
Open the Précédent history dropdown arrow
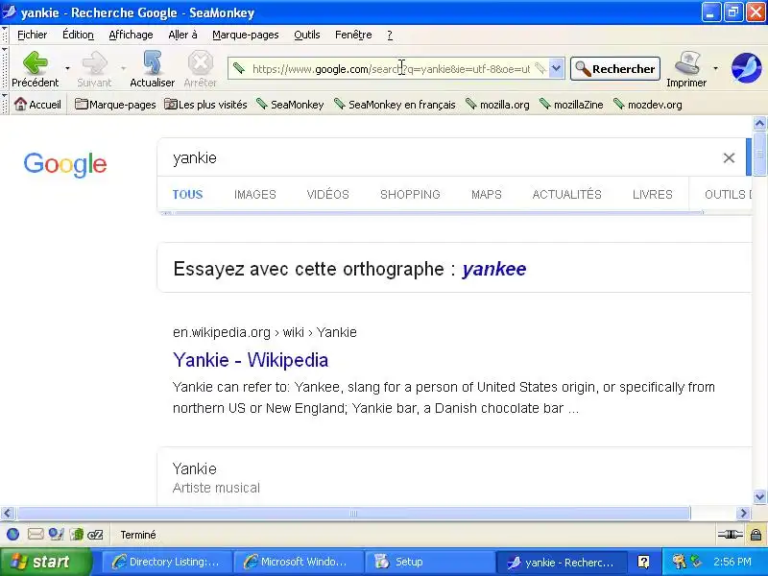pyautogui.click(x=67, y=68)
